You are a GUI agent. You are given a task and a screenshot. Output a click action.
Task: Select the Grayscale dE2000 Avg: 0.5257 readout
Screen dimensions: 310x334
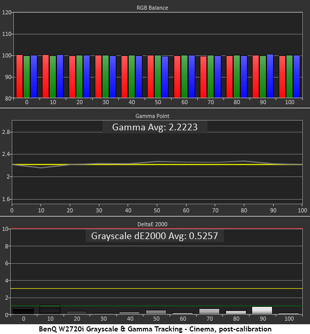pyautogui.click(x=154, y=236)
